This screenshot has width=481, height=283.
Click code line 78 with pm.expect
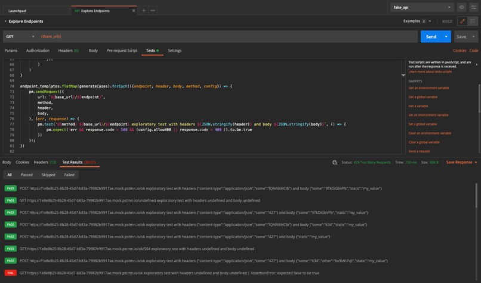point(149,129)
